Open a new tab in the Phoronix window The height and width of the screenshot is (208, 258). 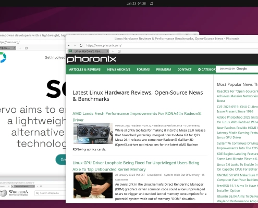(113, 51)
